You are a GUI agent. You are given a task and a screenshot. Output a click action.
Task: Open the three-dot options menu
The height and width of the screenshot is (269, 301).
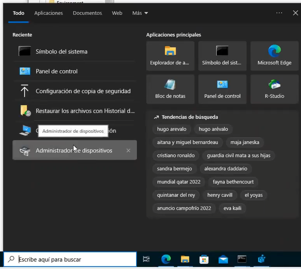279,13
